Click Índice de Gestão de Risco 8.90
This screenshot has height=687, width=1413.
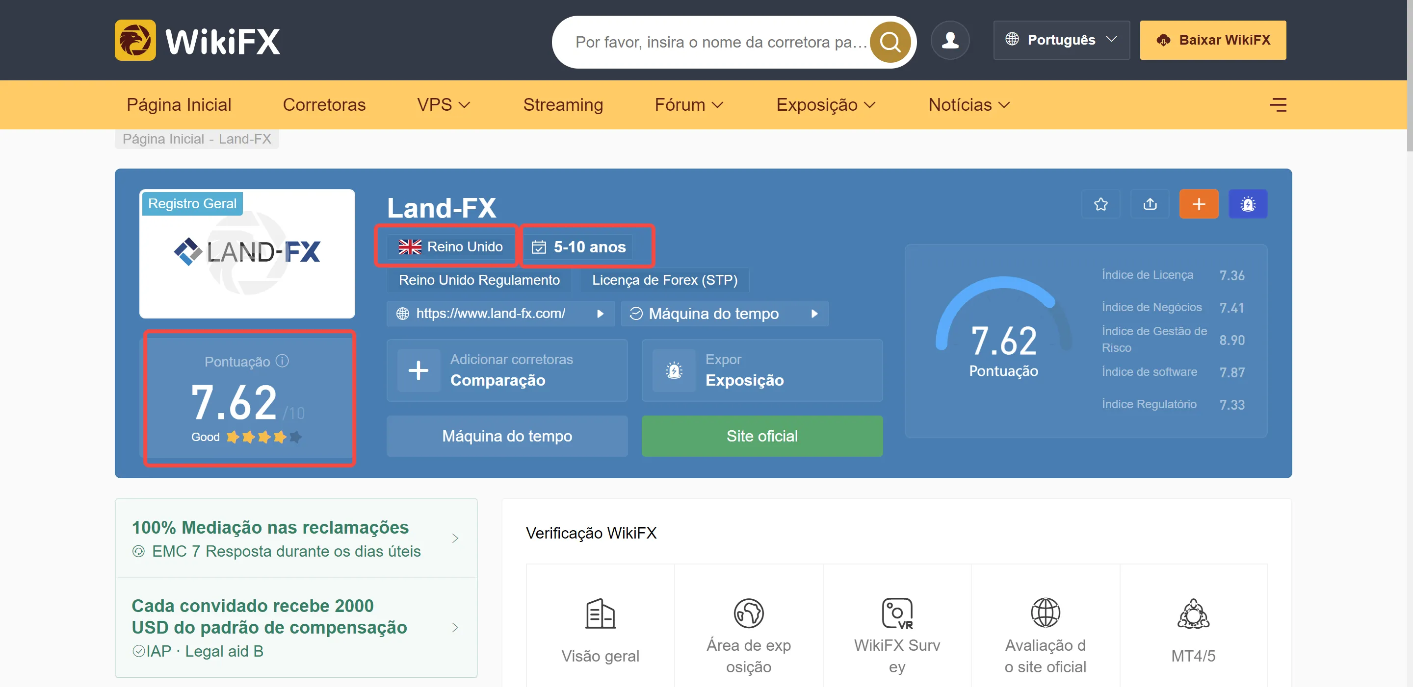coord(1173,340)
